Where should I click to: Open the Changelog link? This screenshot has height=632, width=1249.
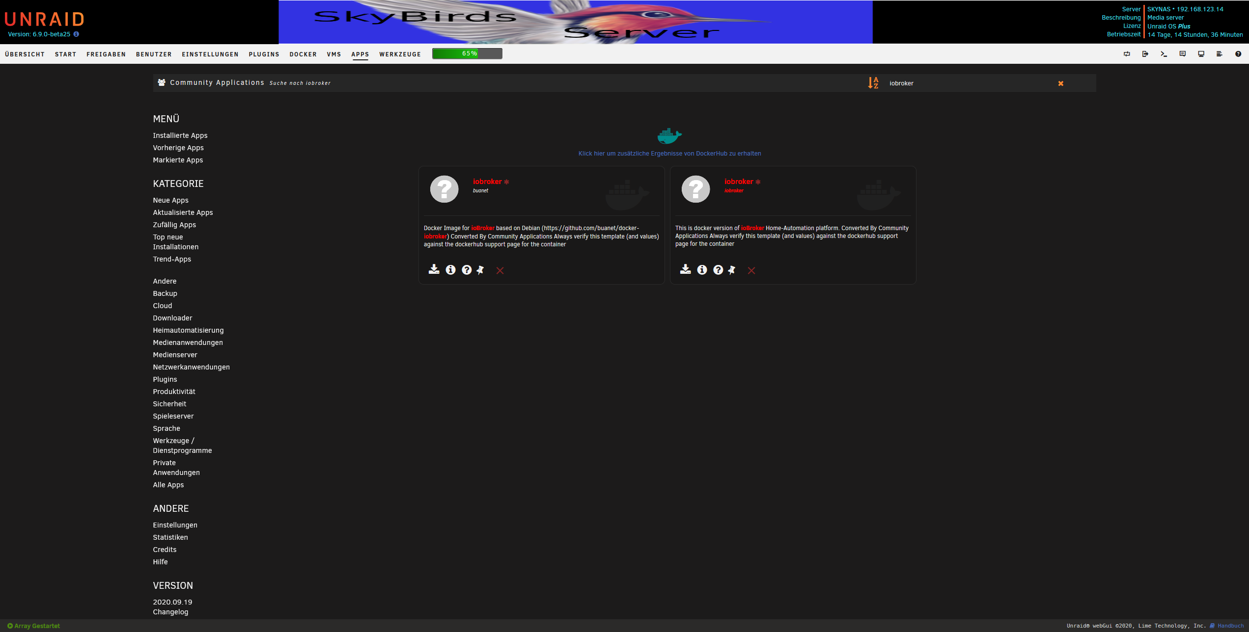170,612
